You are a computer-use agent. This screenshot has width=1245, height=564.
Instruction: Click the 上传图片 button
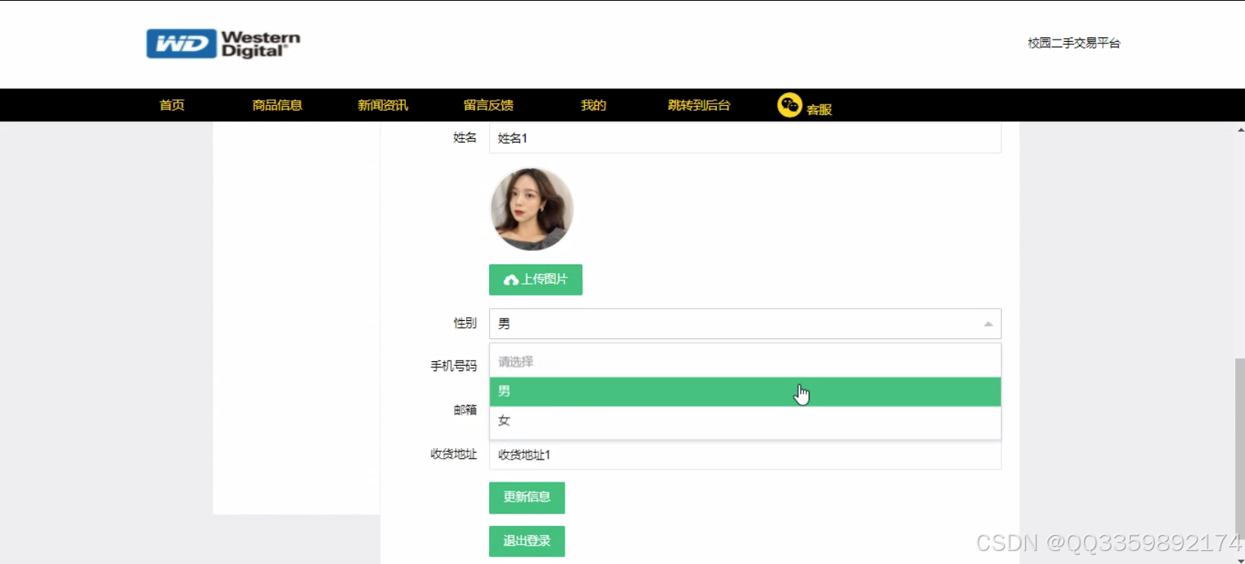536,280
